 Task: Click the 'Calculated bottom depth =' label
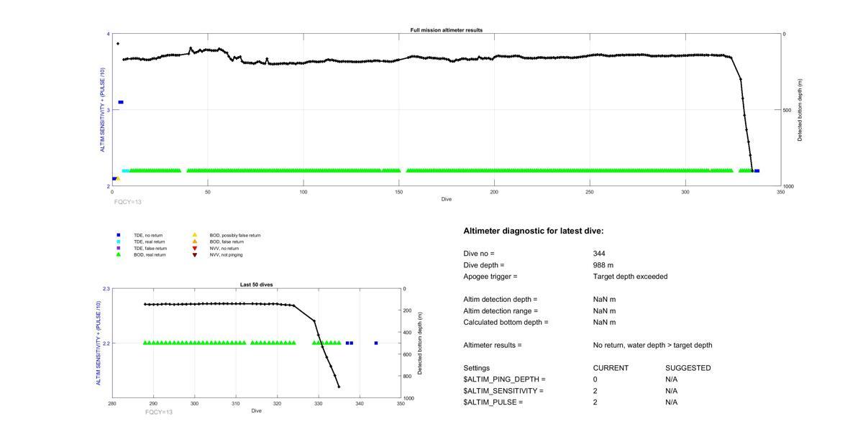(x=506, y=323)
